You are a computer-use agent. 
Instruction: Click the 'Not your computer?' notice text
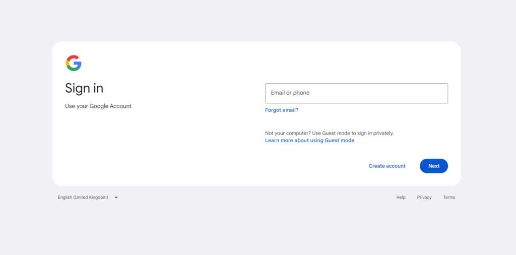329,133
